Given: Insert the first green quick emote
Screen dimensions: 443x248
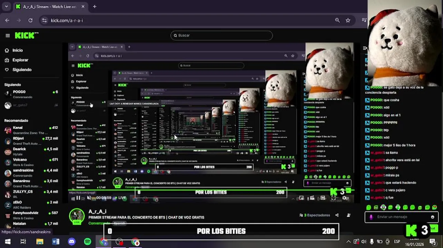Looking at the screenshot, I should click(368, 207).
